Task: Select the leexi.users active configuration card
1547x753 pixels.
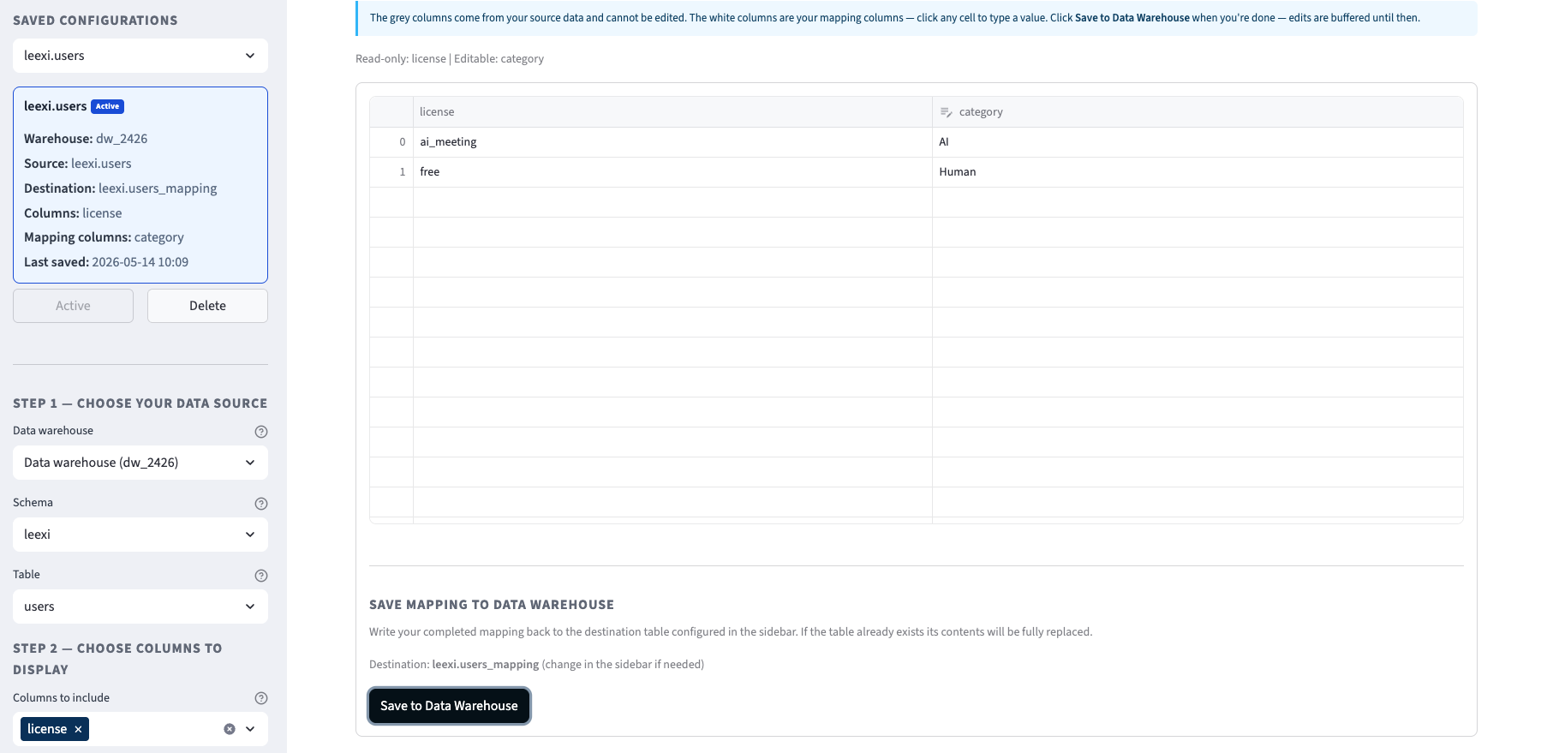Action: point(140,185)
